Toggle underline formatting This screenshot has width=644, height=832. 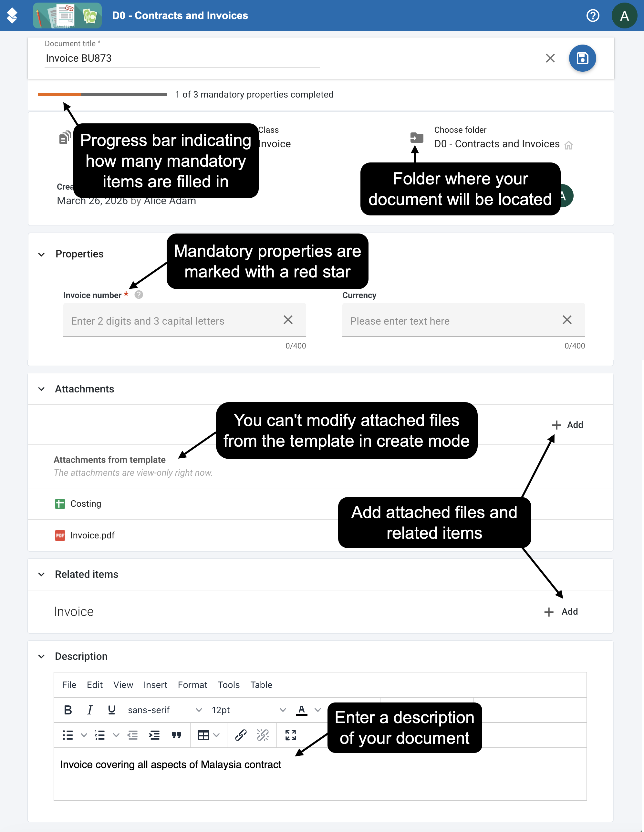pos(112,710)
